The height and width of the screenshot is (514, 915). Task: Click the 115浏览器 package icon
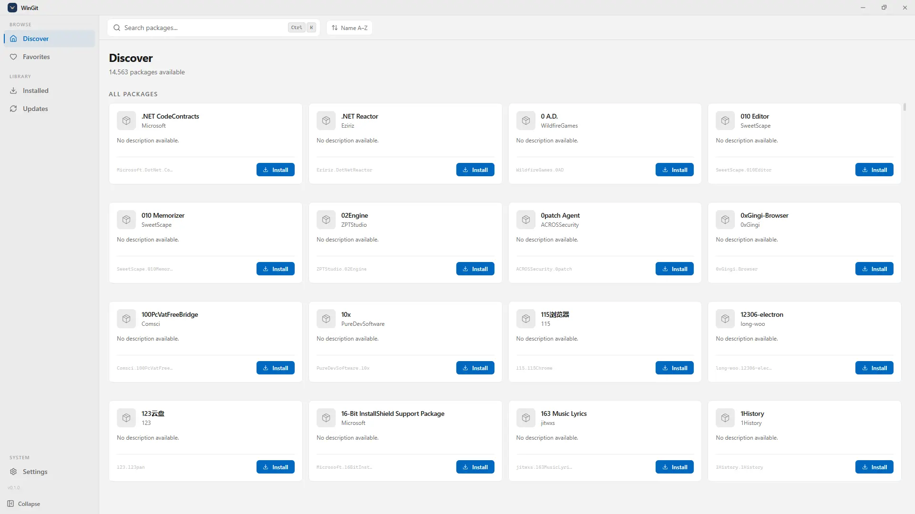click(x=526, y=319)
